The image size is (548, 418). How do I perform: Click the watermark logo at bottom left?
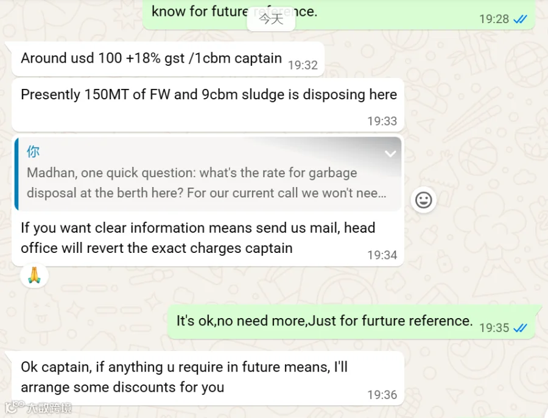click(38, 407)
